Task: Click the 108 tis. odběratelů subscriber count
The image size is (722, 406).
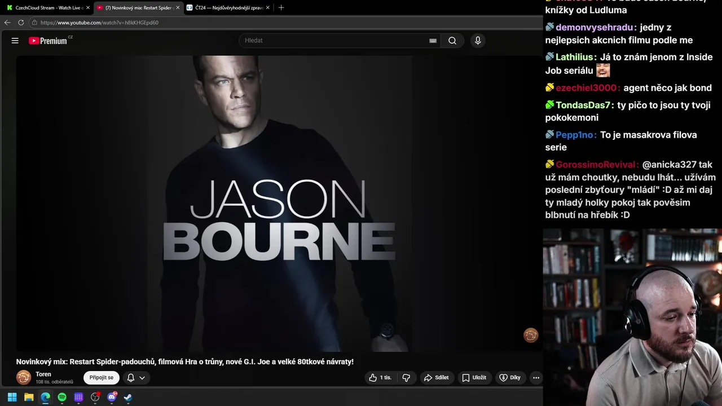Action: [x=54, y=382]
